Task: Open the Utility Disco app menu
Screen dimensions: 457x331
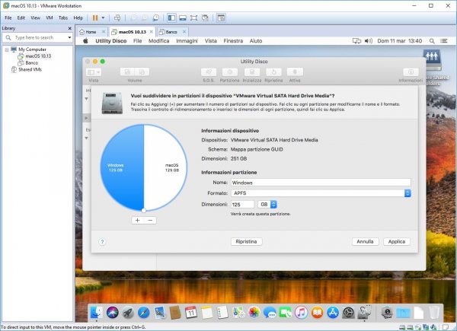Action: (111, 41)
